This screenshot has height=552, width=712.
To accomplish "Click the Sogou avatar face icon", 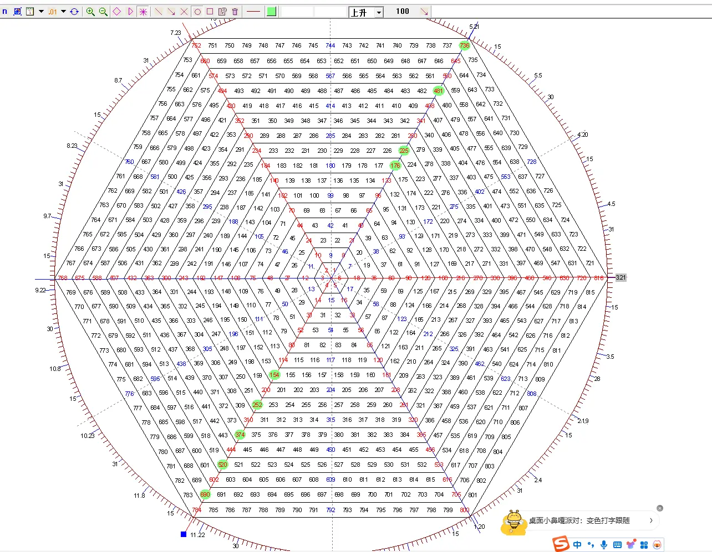I will click(657, 545).
